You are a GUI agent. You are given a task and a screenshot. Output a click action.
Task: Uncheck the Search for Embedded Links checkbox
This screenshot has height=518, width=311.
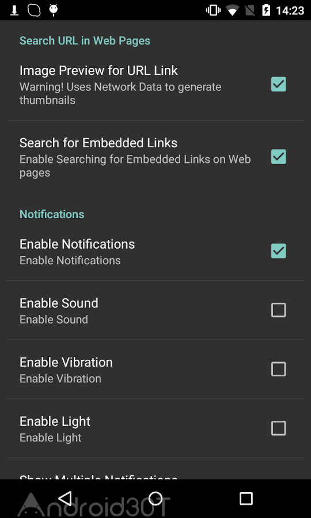pyautogui.click(x=279, y=157)
